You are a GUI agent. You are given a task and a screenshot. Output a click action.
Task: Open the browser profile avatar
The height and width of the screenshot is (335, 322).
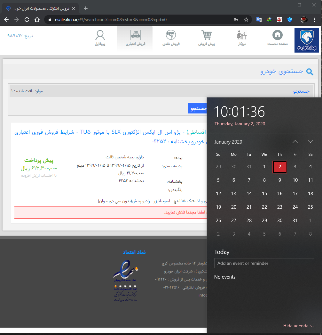(304, 20)
